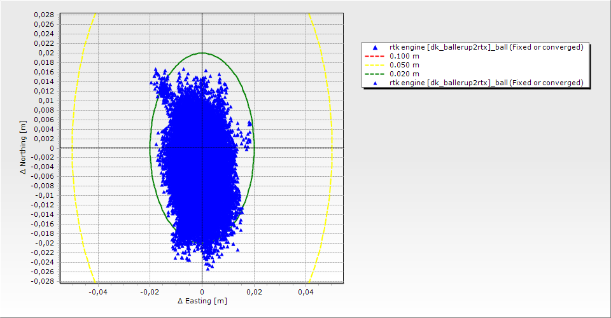Click the red dashed line legend swatch
This screenshot has width=611, height=318.
374,56
